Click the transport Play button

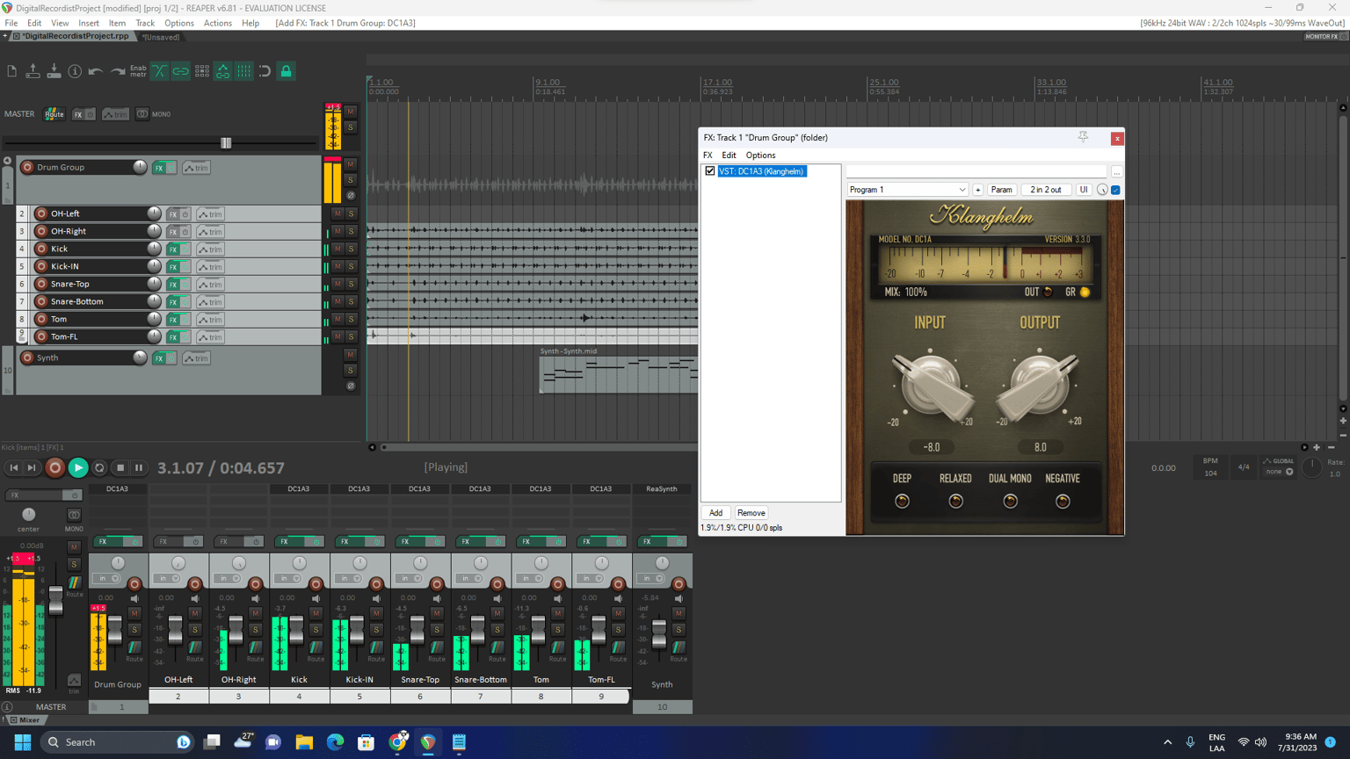pos(77,468)
